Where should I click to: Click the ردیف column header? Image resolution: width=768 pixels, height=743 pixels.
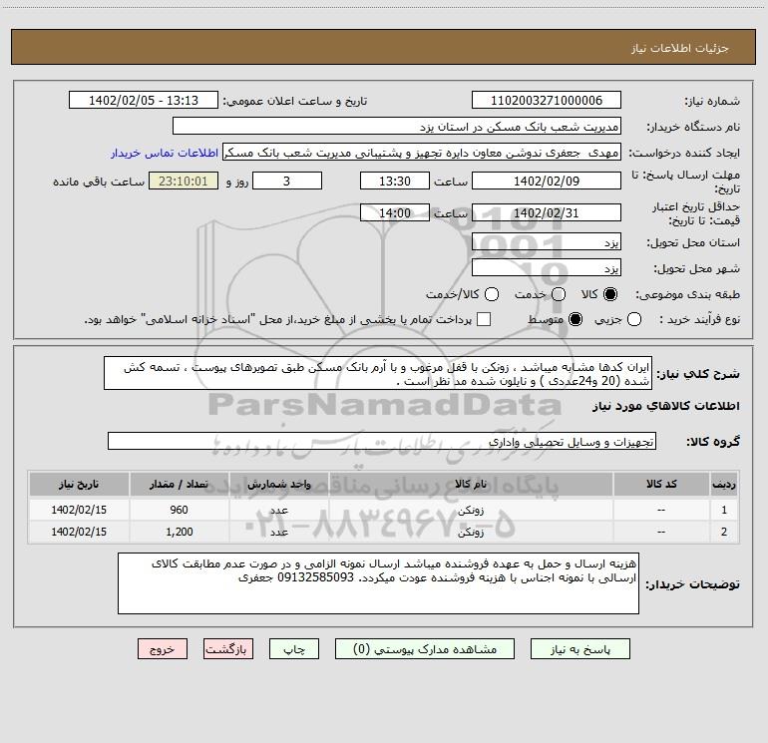click(724, 484)
